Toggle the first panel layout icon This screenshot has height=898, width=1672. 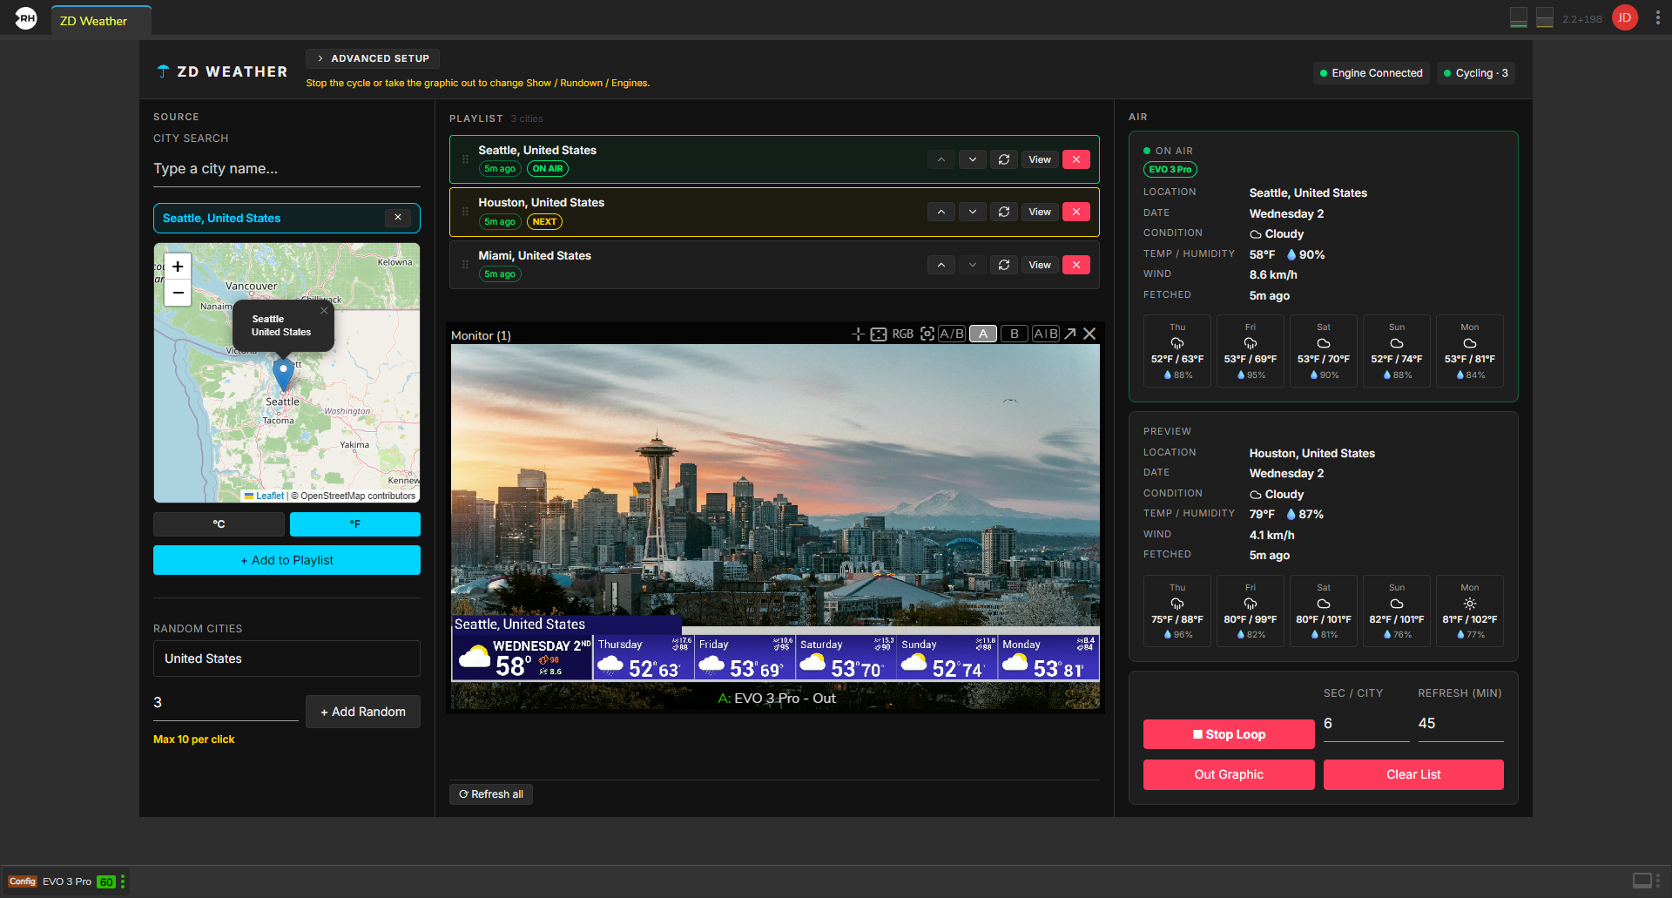pos(1519,17)
